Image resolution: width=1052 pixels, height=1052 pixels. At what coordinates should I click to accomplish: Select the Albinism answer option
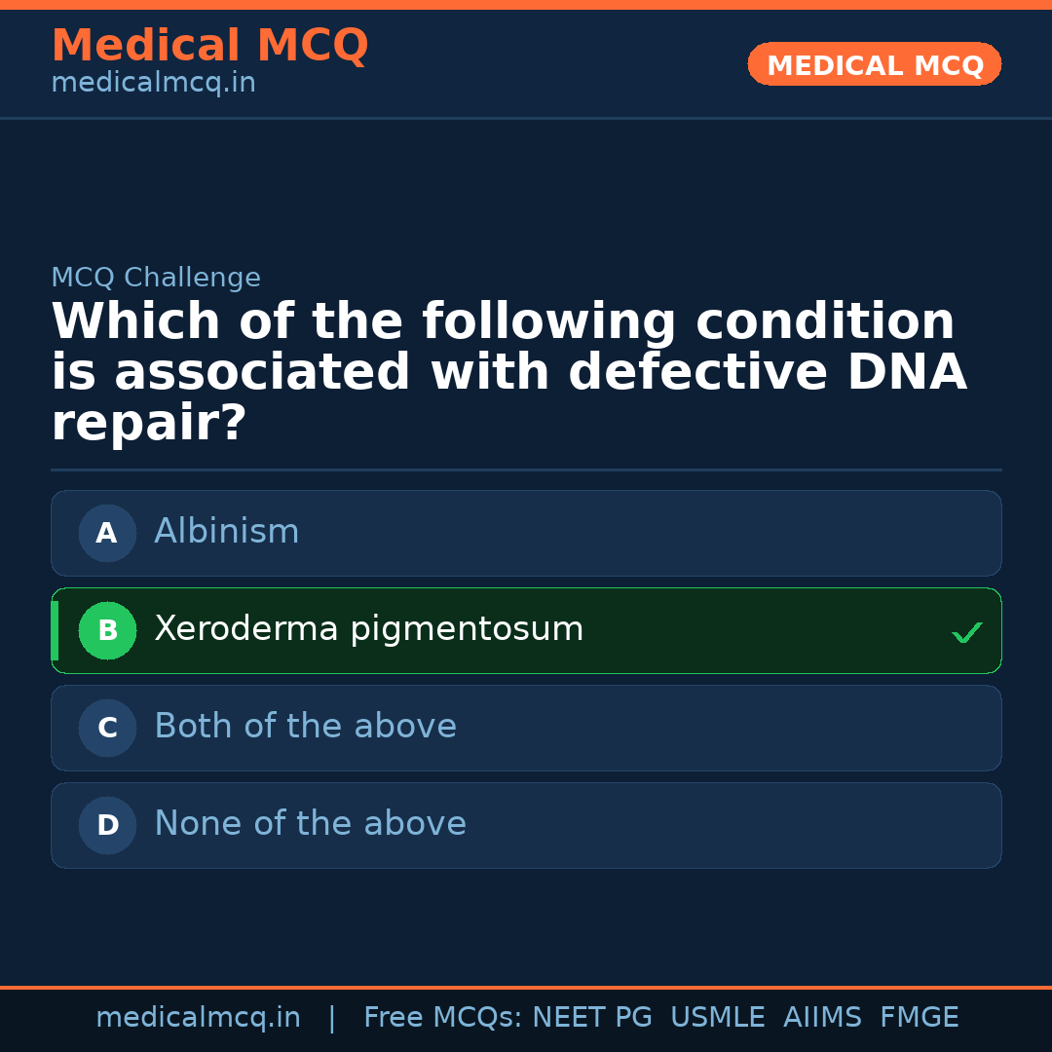[526, 533]
